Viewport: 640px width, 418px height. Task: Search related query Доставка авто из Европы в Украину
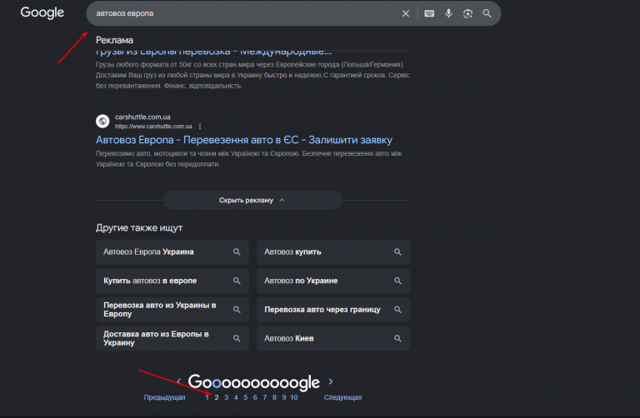(172, 338)
